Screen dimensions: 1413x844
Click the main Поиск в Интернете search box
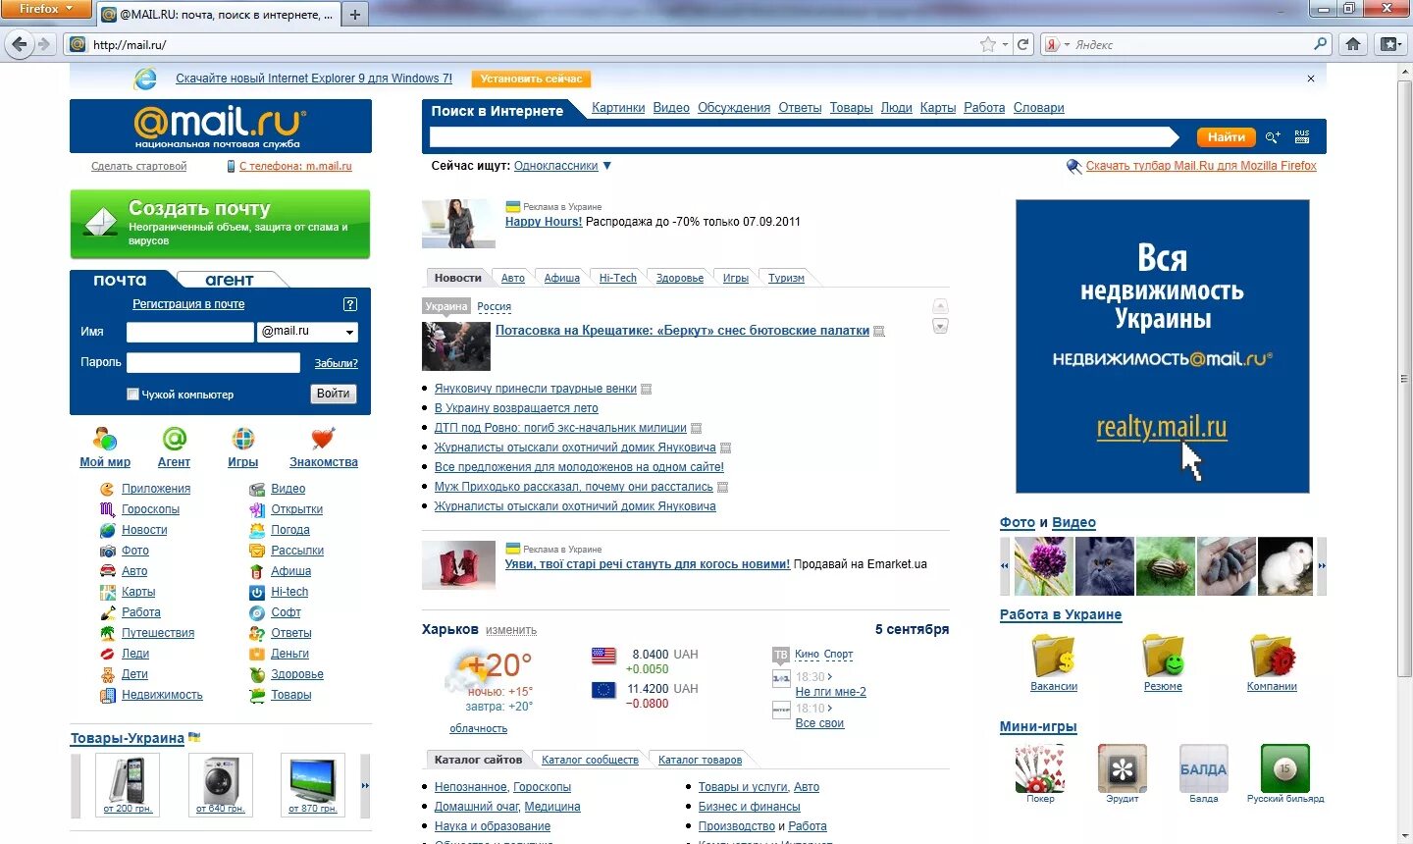[805, 137]
